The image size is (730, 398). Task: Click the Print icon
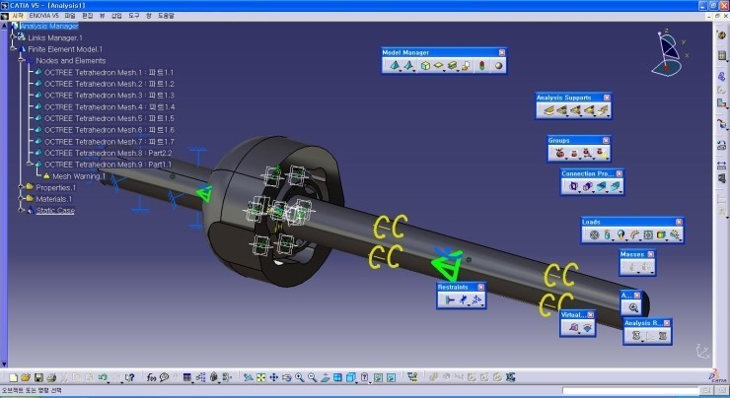click(51, 377)
